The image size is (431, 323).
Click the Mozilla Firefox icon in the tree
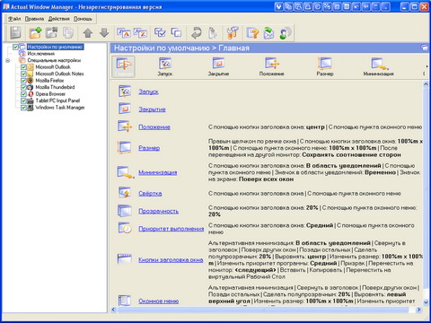point(30,81)
